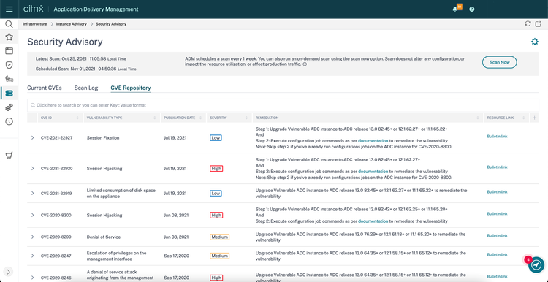The width and height of the screenshot is (548, 282).
Task: Open the settings gears icon in sidebar
Action: click(9, 107)
